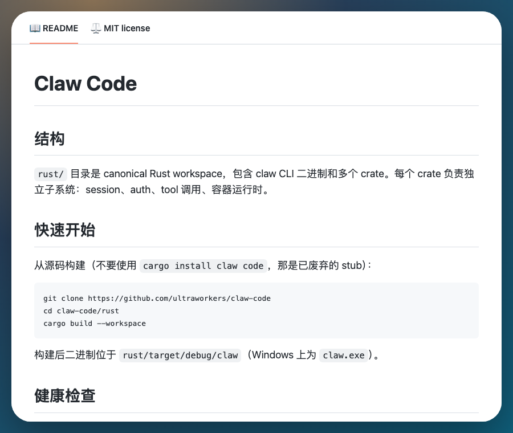Image resolution: width=513 pixels, height=433 pixels.
Task: Click the 快速开始 section heading
Action: click(65, 230)
